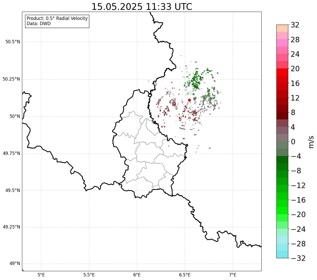Click the colorbar tick label −24
317x280 pixels.
coord(298,229)
